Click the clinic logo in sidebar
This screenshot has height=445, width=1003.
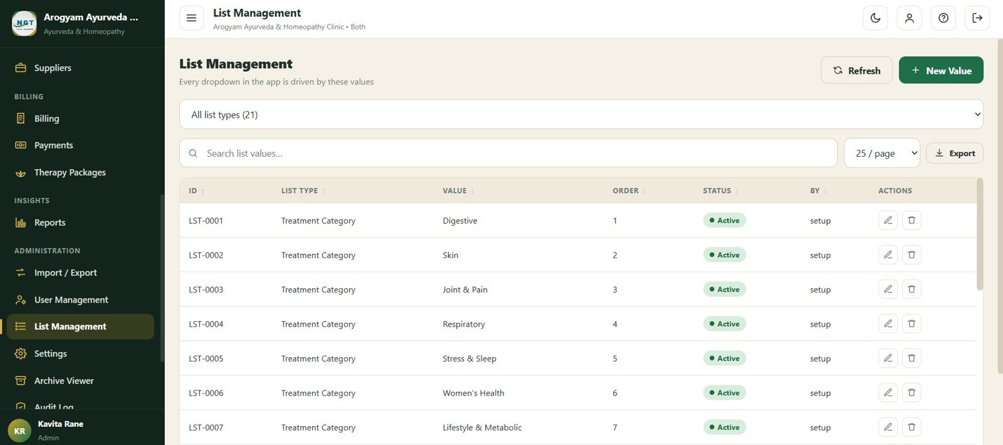pos(24,23)
